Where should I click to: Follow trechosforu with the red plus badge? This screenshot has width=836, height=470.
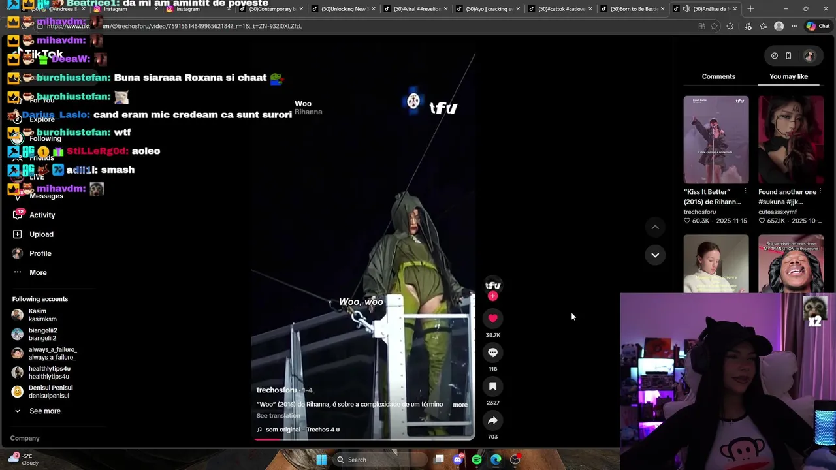[x=492, y=296]
